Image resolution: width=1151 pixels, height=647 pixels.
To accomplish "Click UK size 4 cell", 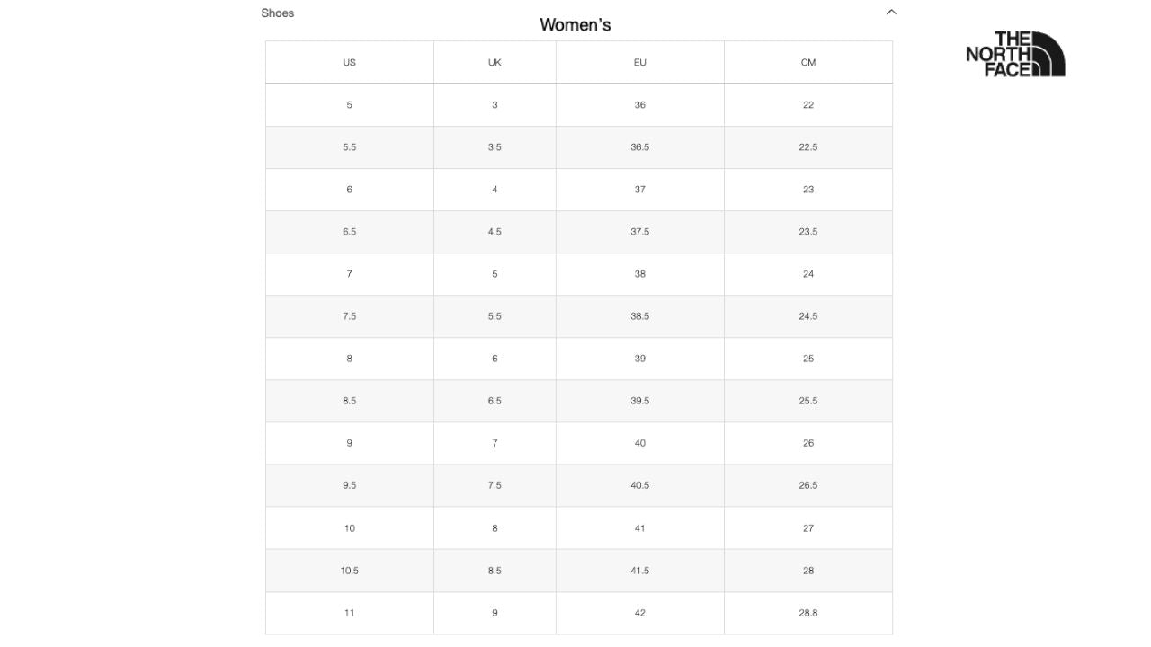I will coord(495,189).
